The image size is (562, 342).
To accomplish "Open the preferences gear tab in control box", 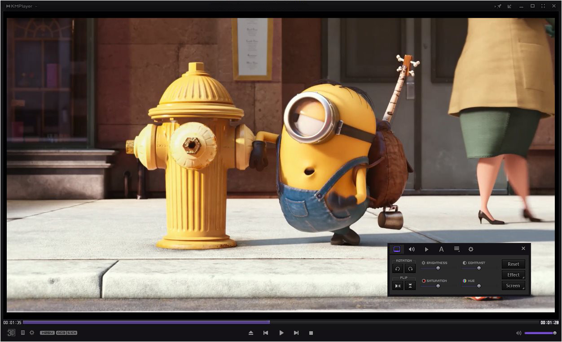I will tap(471, 249).
